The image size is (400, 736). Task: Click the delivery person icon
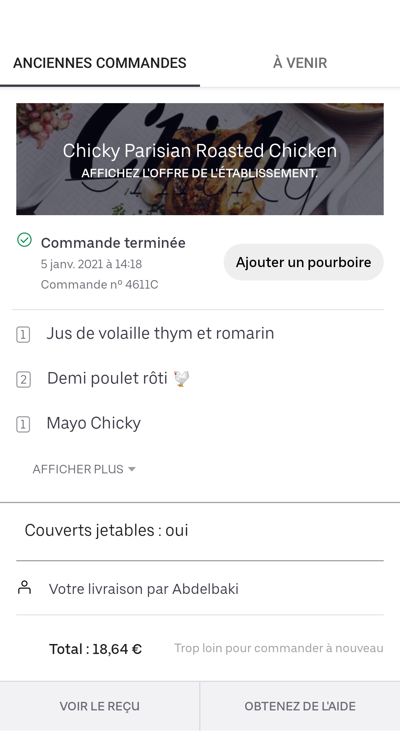(x=24, y=588)
